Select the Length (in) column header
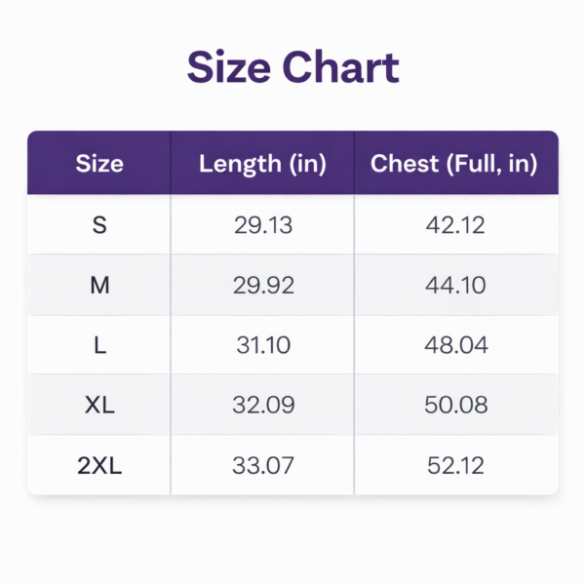This screenshot has height=585, width=585. [x=262, y=163]
